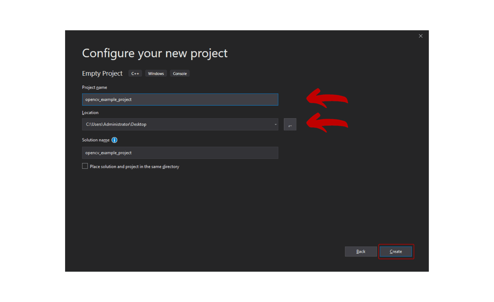This screenshot has width=494, height=302.
Task: Click the Create button
Action: coord(396,252)
